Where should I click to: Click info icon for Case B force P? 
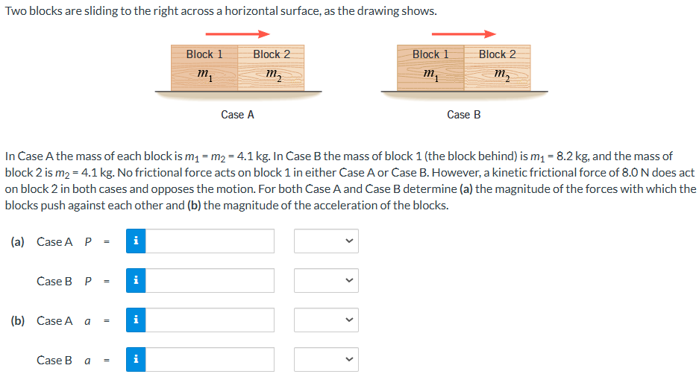click(135, 281)
